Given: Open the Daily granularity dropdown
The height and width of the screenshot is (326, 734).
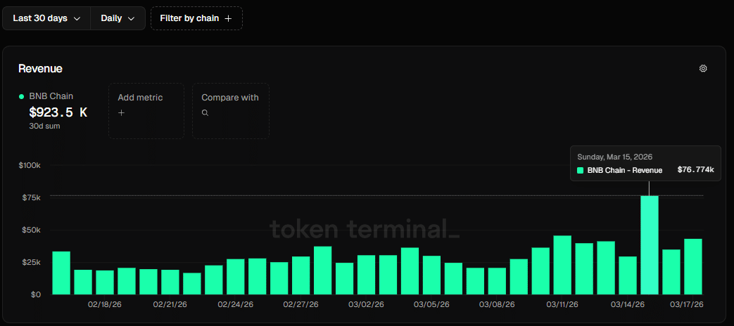Looking at the screenshot, I should click(118, 18).
